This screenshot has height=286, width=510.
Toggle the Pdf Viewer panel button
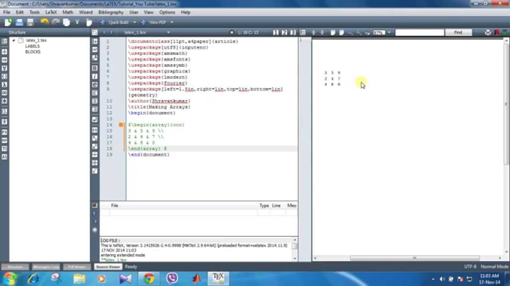tap(76, 267)
